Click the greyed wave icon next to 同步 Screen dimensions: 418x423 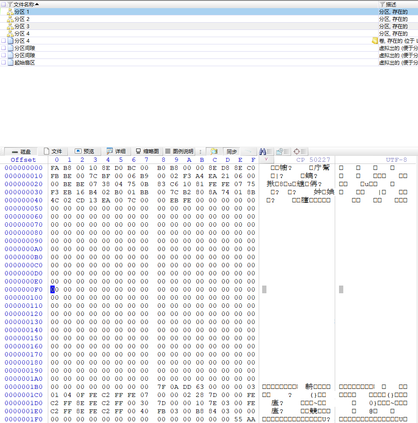click(x=248, y=152)
